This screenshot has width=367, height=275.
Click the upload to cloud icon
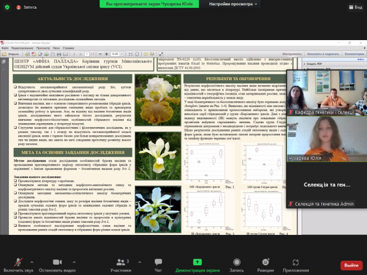[x=46, y=54]
